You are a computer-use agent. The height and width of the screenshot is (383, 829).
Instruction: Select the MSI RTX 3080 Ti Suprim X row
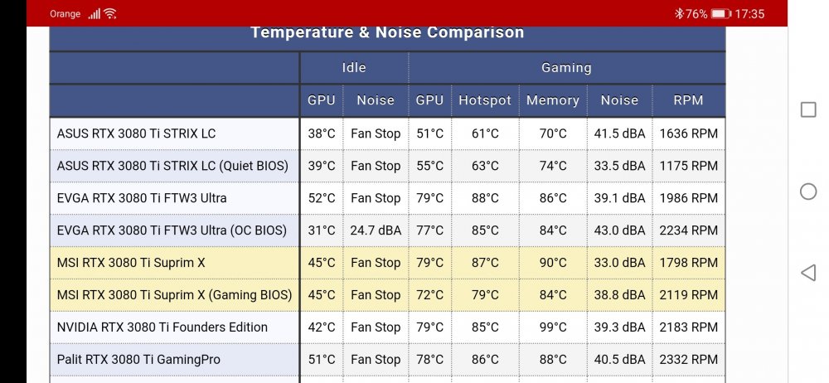click(x=387, y=263)
